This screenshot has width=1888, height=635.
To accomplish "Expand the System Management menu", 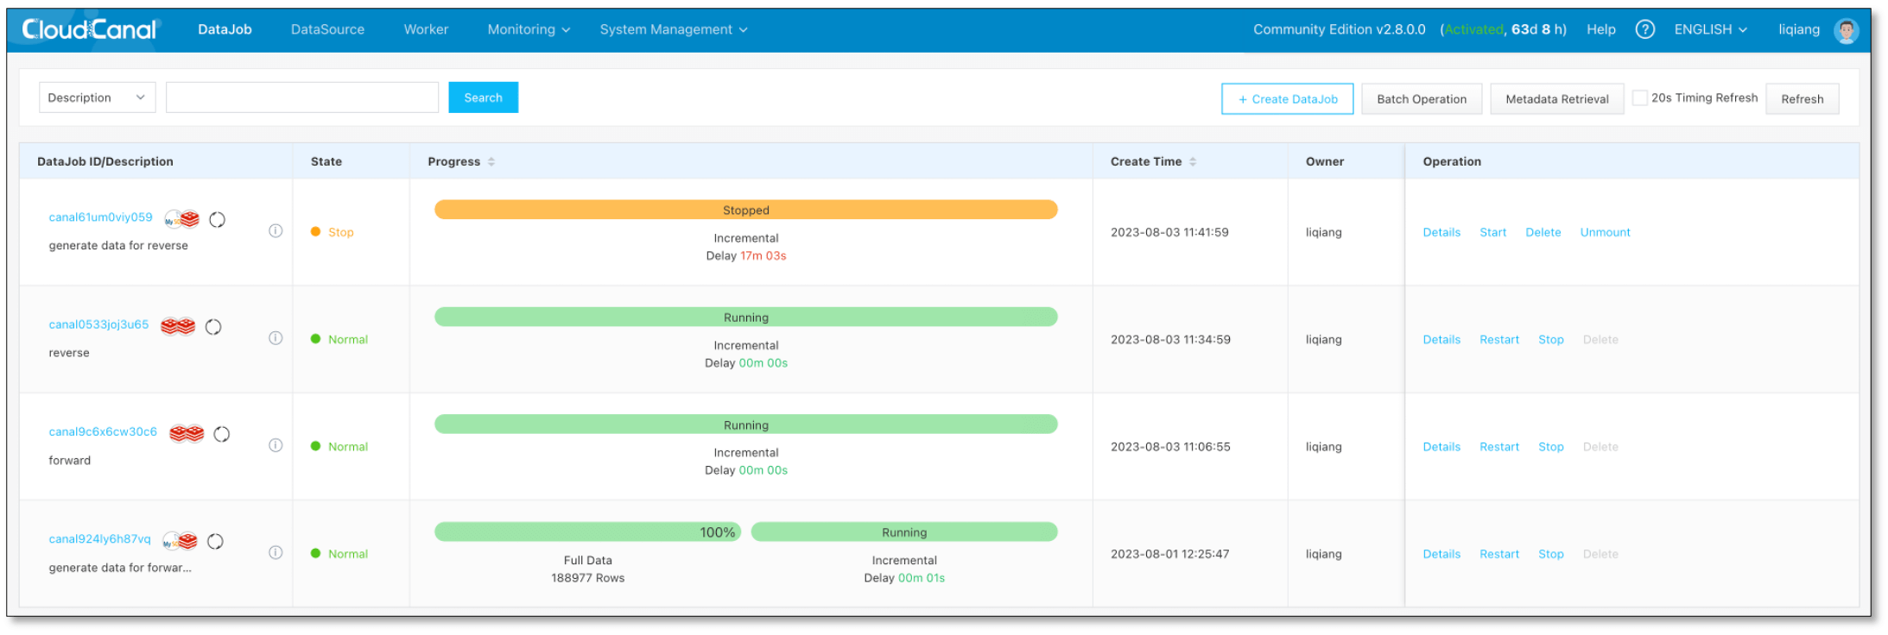I will coord(674,29).
